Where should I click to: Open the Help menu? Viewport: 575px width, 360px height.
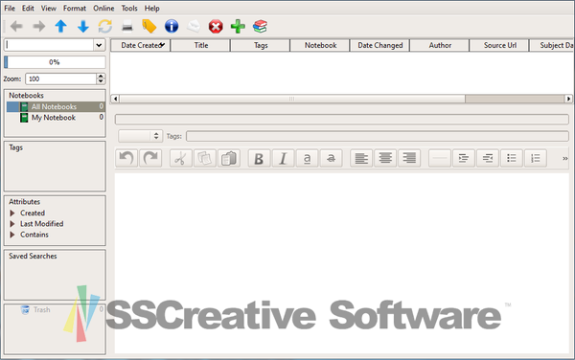tap(151, 8)
